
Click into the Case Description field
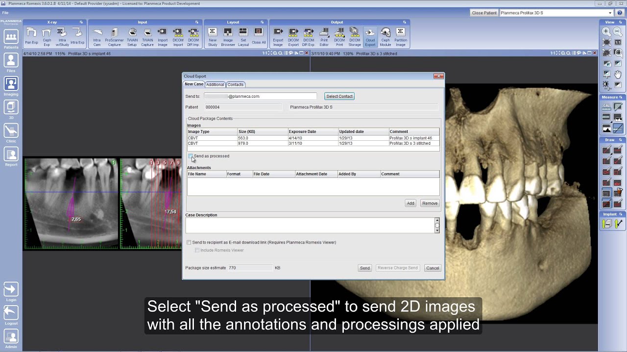tap(310, 225)
